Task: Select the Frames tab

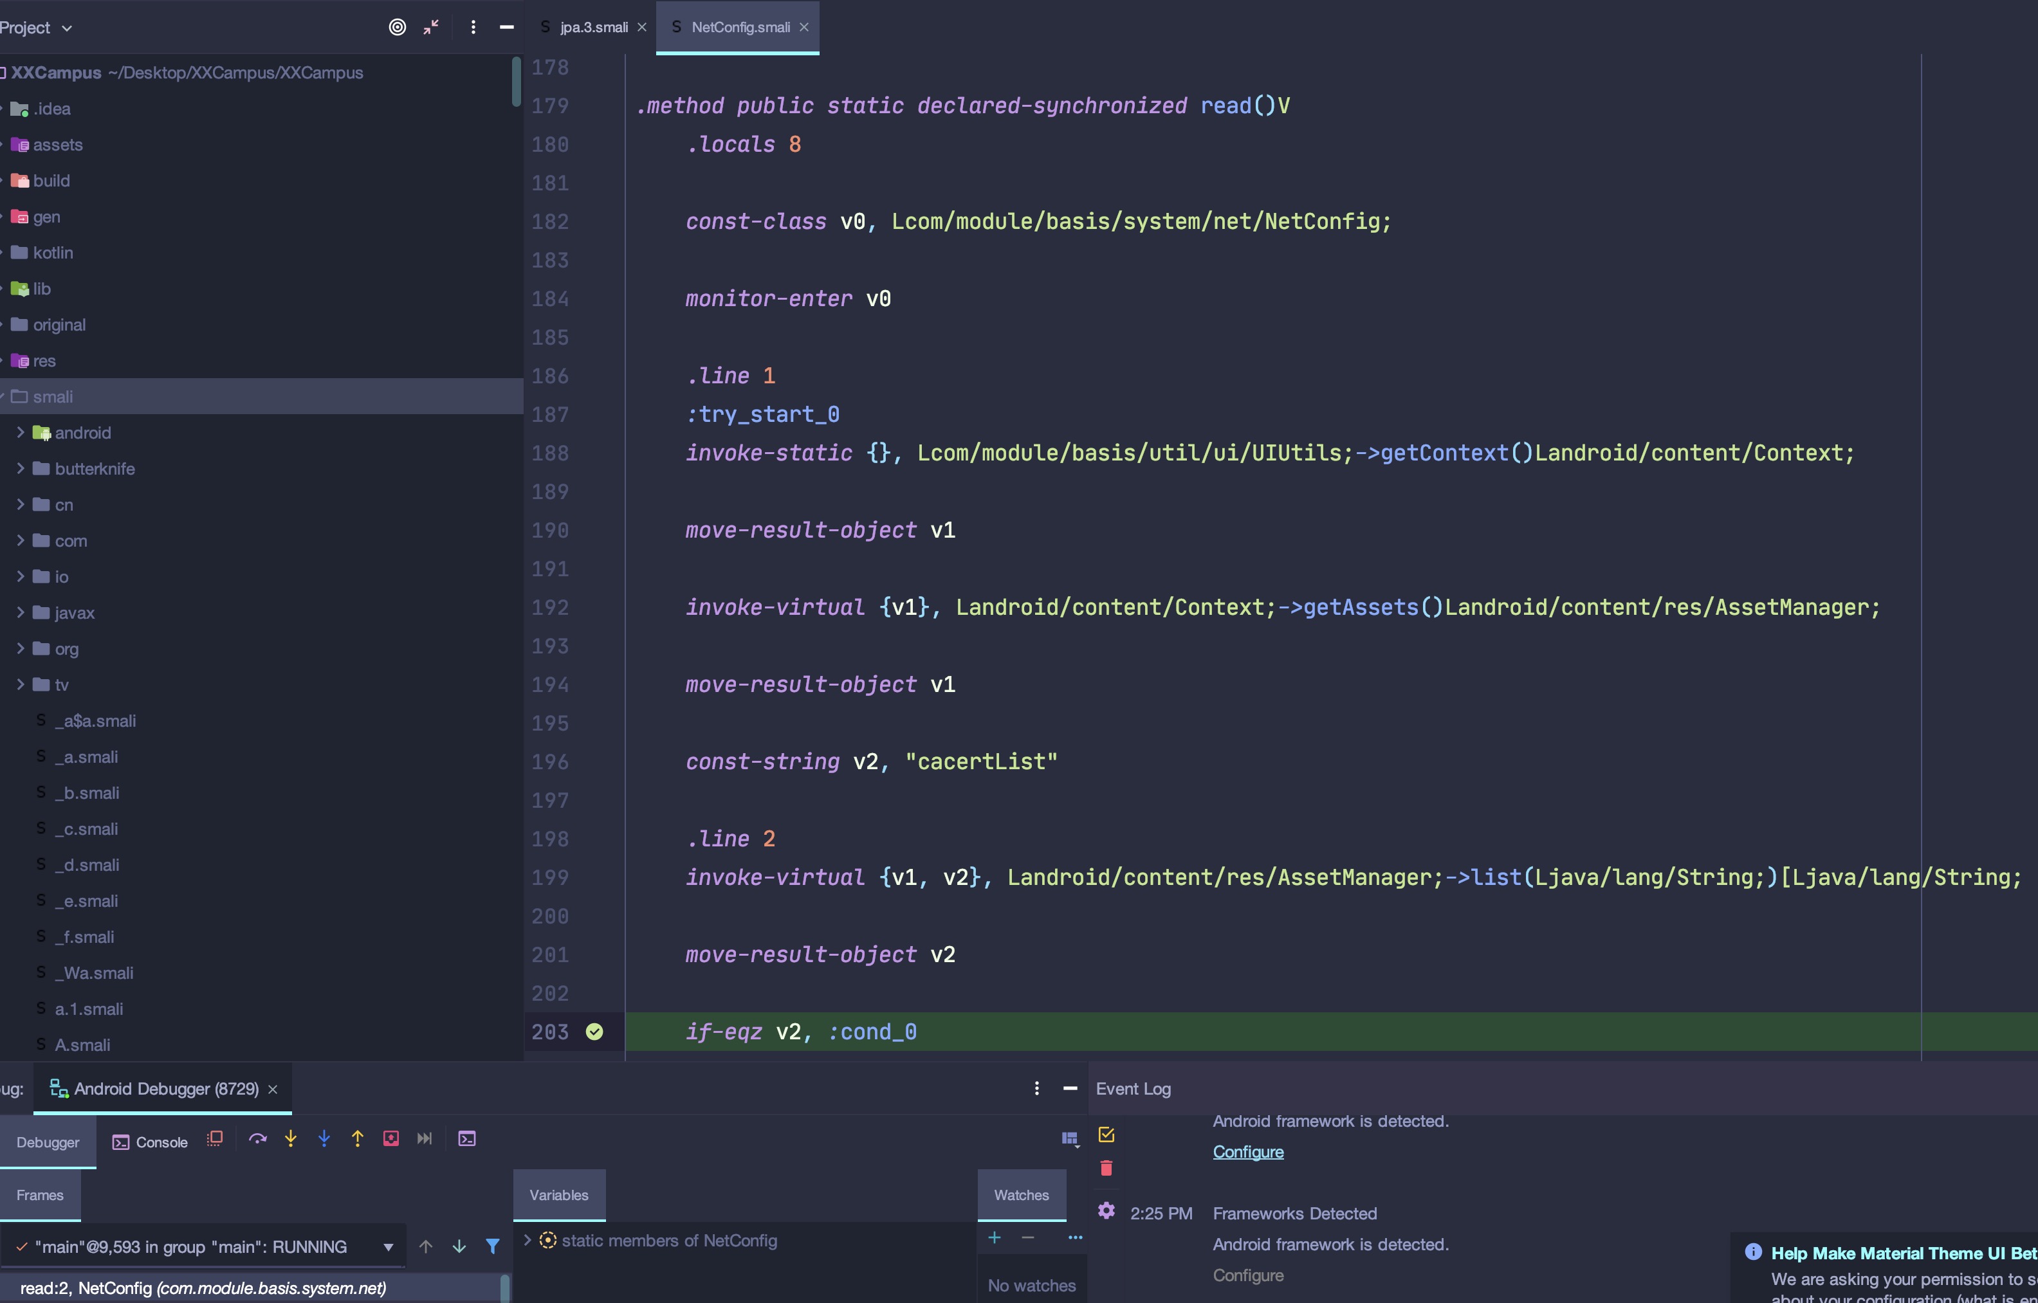Action: click(x=40, y=1195)
